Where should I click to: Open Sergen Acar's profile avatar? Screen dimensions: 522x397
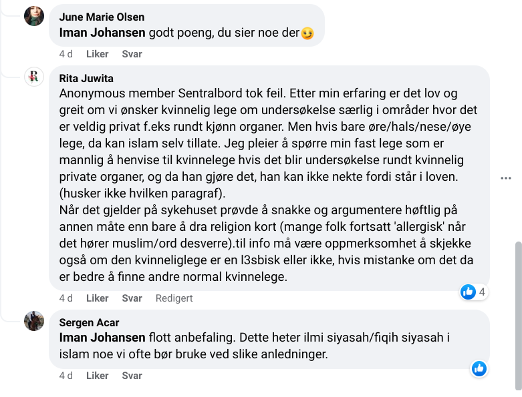tap(34, 321)
